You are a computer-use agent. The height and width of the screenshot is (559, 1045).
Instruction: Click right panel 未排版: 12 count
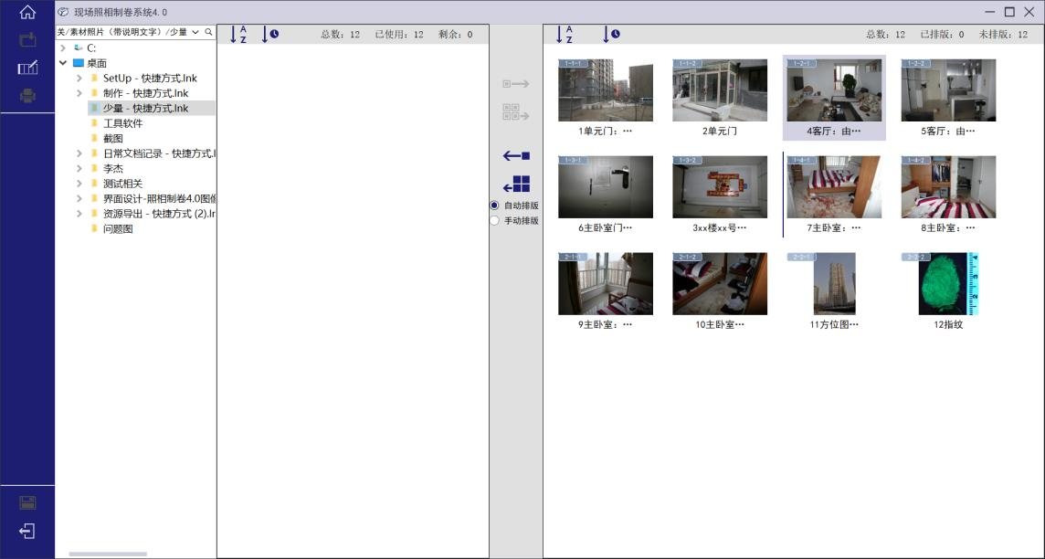tap(1003, 35)
